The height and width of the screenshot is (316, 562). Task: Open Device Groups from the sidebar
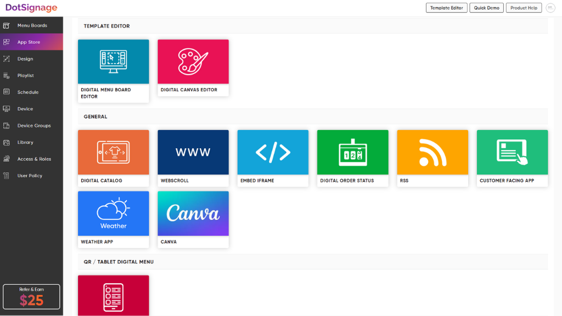click(x=31, y=126)
